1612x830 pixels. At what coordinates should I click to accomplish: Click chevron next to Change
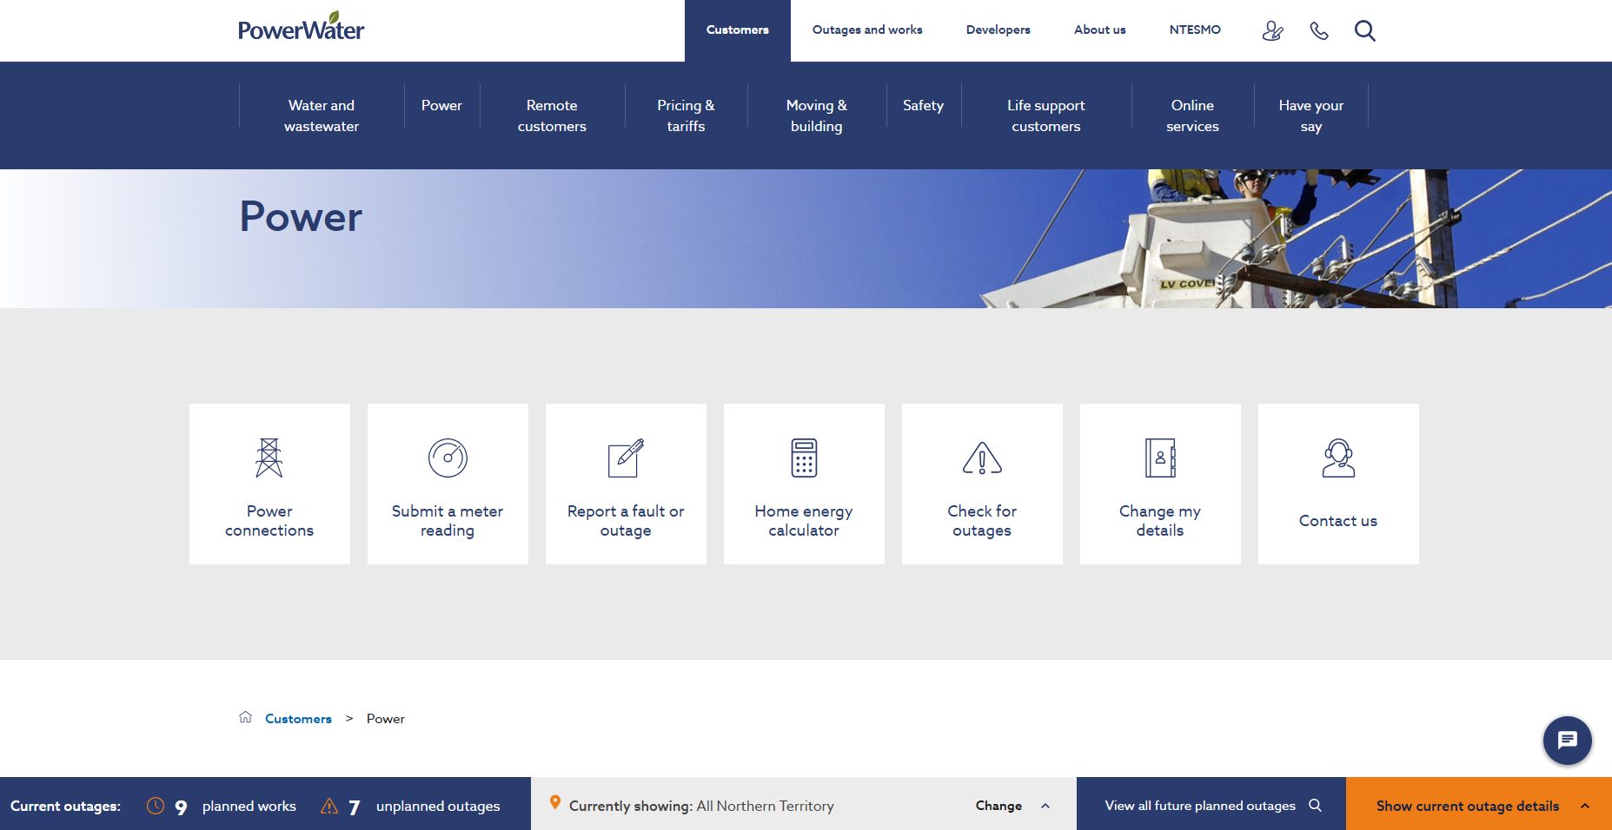1045,806
